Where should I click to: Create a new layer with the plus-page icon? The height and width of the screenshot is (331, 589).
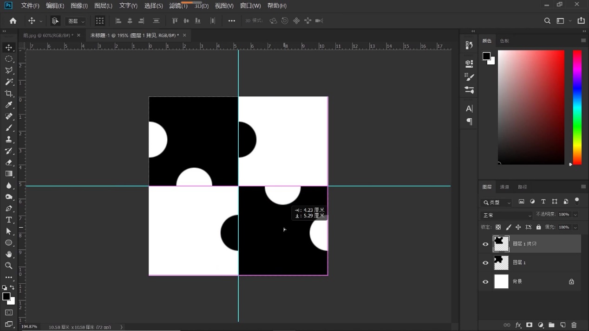pyautogui.click(x=563, y=325)
